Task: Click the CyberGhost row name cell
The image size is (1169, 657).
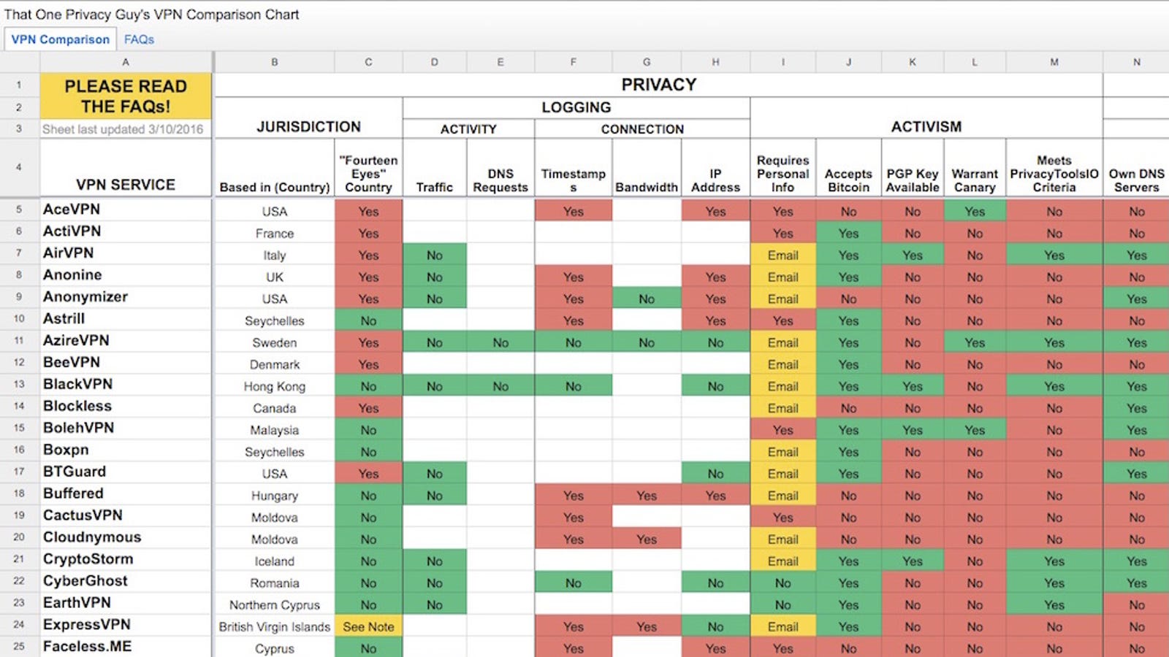Action: (x=126, y=581)
